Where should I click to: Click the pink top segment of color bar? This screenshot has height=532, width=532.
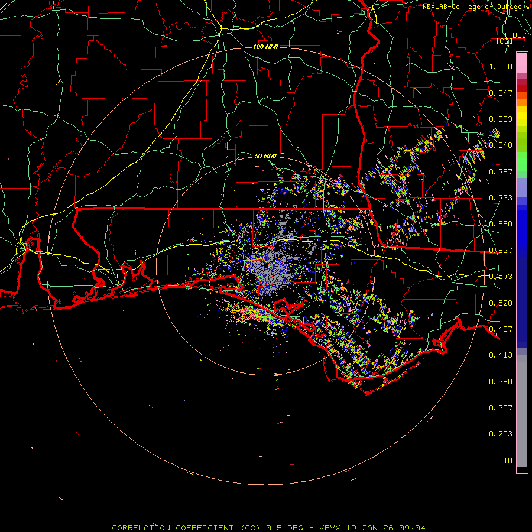point(522,63)
